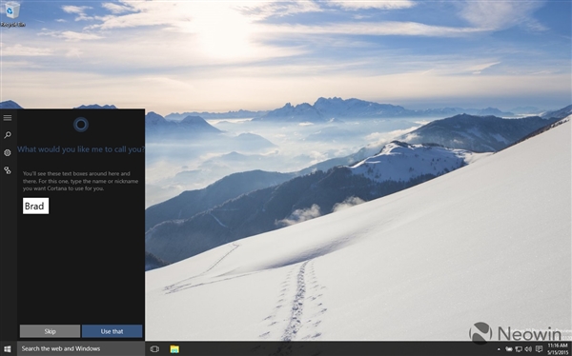
Task: Show hidden system tray icons
Action: [x=499, y=349]
